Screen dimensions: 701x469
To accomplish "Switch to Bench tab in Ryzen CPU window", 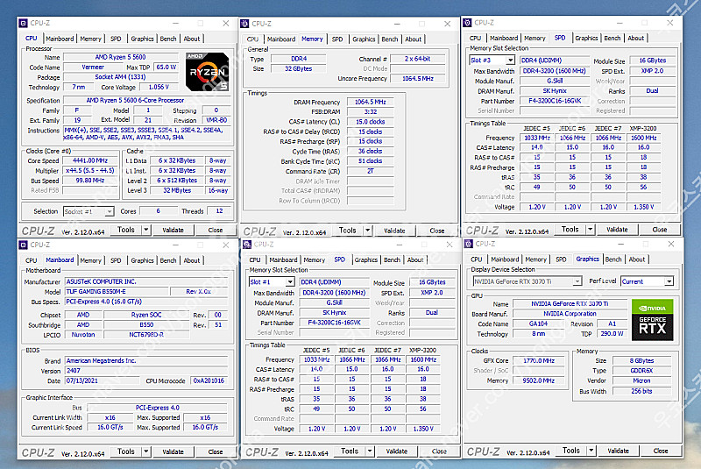I will tap(168, 39).
